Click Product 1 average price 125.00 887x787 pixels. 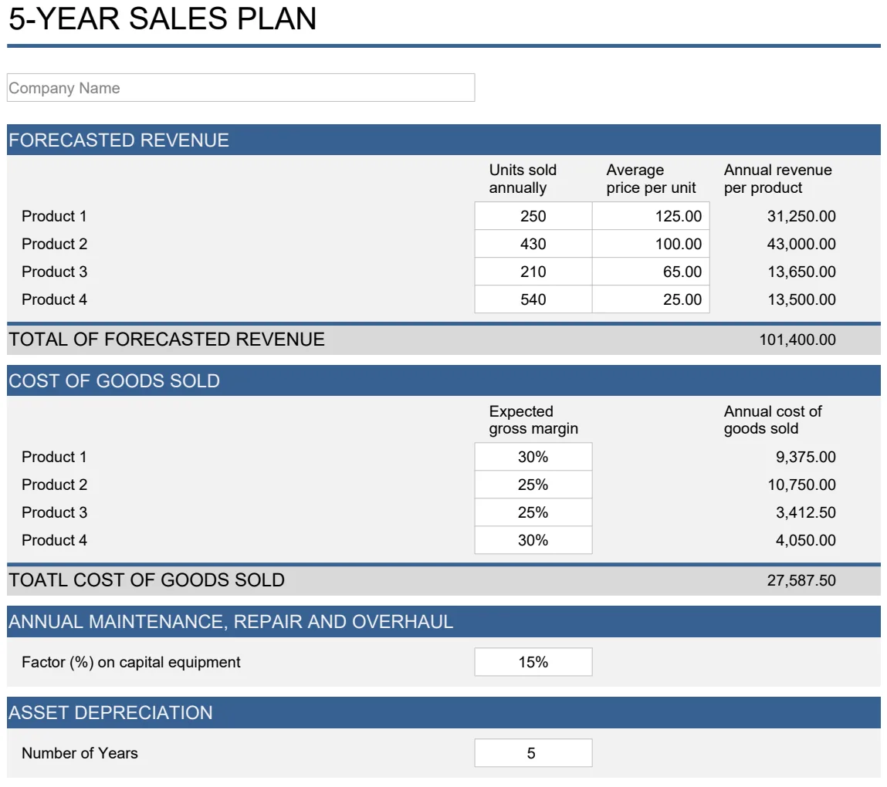pyautogui.click(x=651, y=216)
